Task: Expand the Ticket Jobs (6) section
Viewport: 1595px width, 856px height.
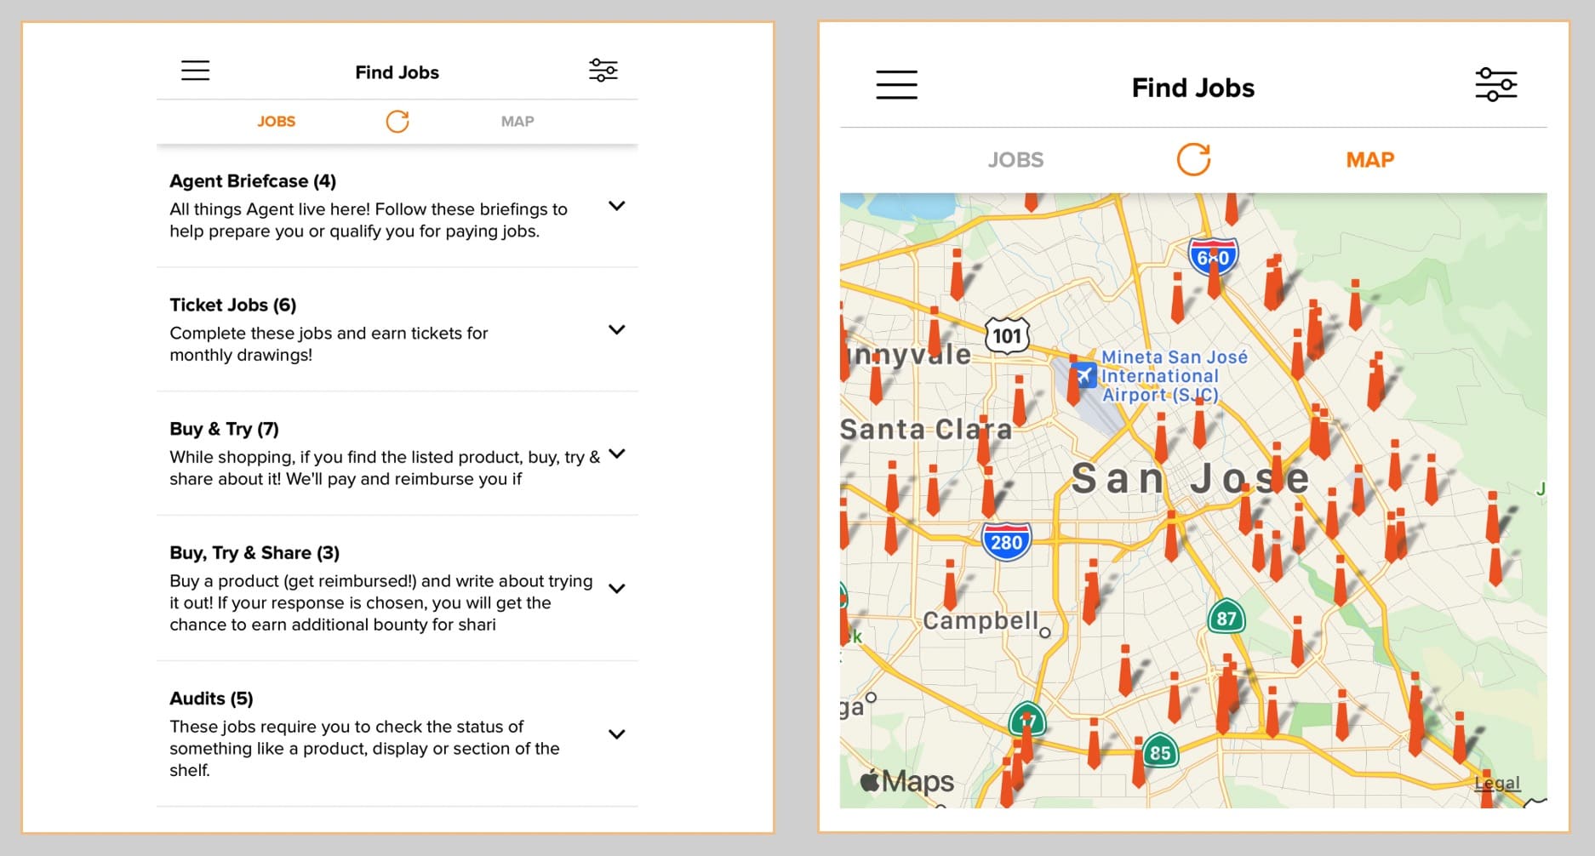Action: [x=617, y=329]
